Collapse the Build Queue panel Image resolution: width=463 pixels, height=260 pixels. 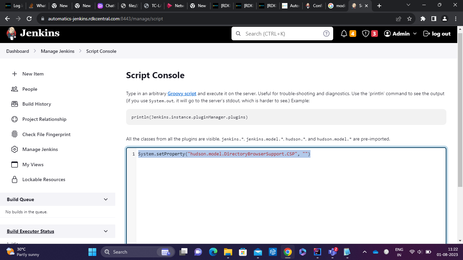click(x=106, y=199)
